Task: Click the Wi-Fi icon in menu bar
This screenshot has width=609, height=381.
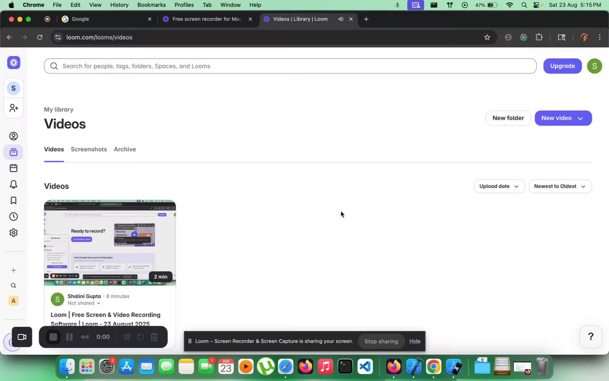Action: (x=510, y=5)
